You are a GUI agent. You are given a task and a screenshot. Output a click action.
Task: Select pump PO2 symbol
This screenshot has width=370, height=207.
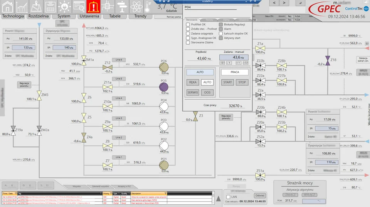tap(164, 146)
